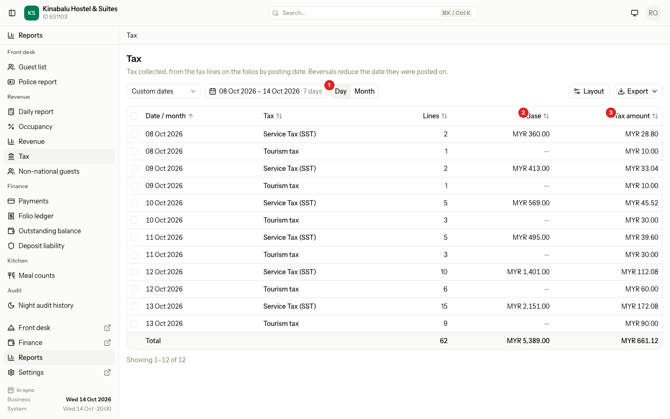This screenshot has width=670, height=419.
Task: Open Front desk external link icon
Action: (x=107, y=328)
